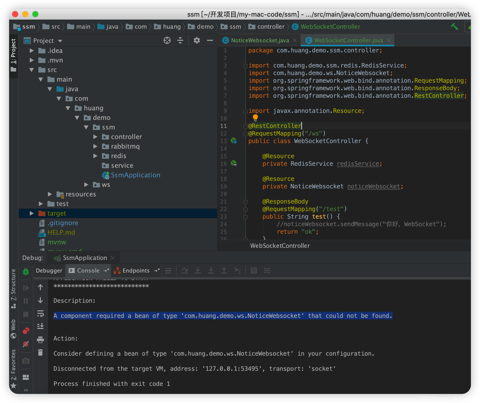
Task: Stop the SsmApplication debug session
Action: point(26,314)
